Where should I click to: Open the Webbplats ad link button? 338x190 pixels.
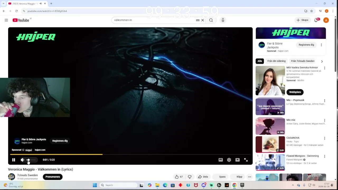pos(295,92)
